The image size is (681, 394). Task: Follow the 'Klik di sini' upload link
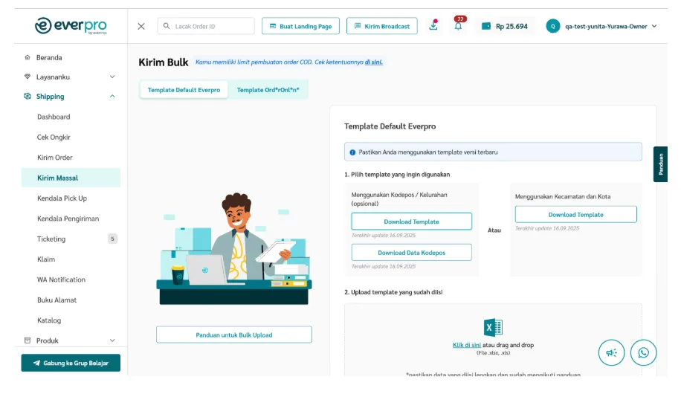click(x=466, y=345)
